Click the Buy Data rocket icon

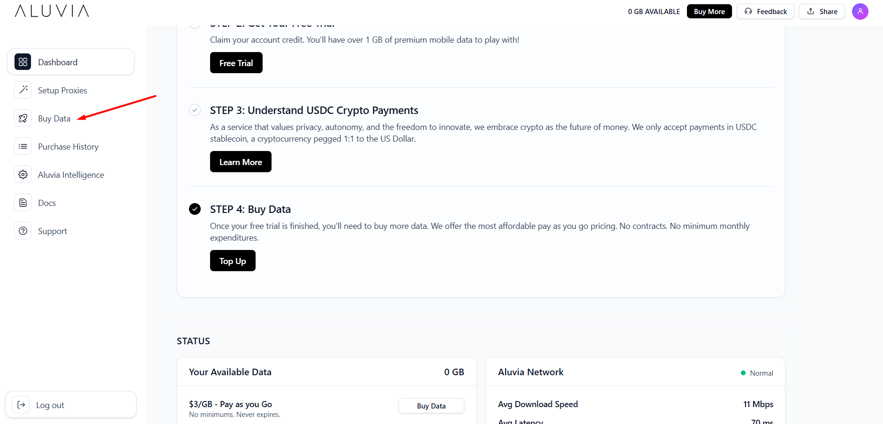23,118
